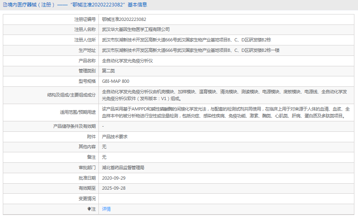Click the 备注 row label
Viewport: 358px width, 217px height.
[x=91, y=157]
